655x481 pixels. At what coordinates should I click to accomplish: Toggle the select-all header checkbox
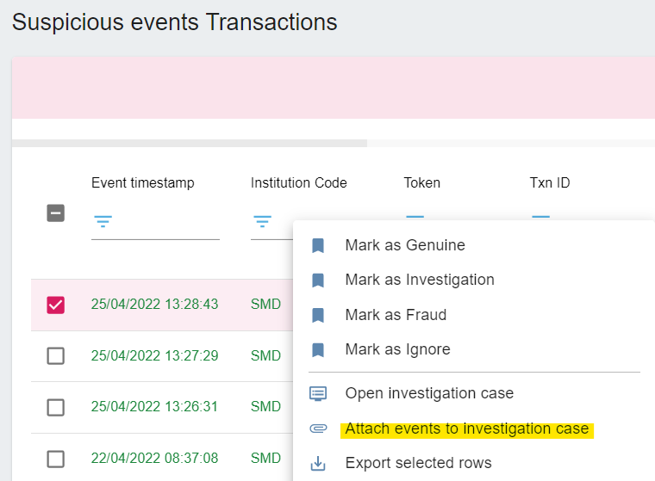click(x=55, y=213)
